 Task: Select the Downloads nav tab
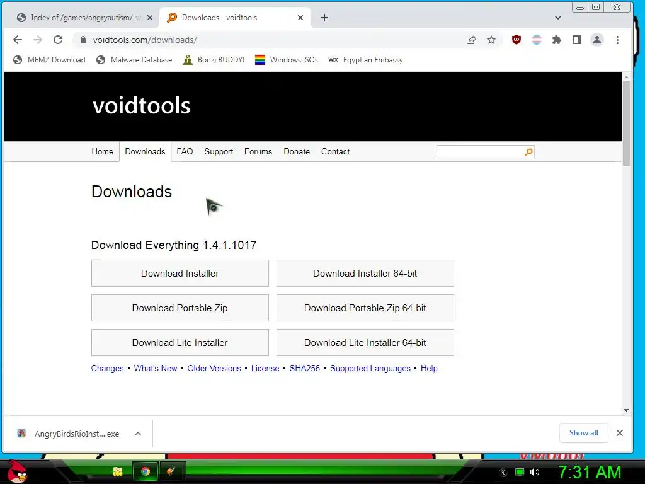(x=145, y=151)
